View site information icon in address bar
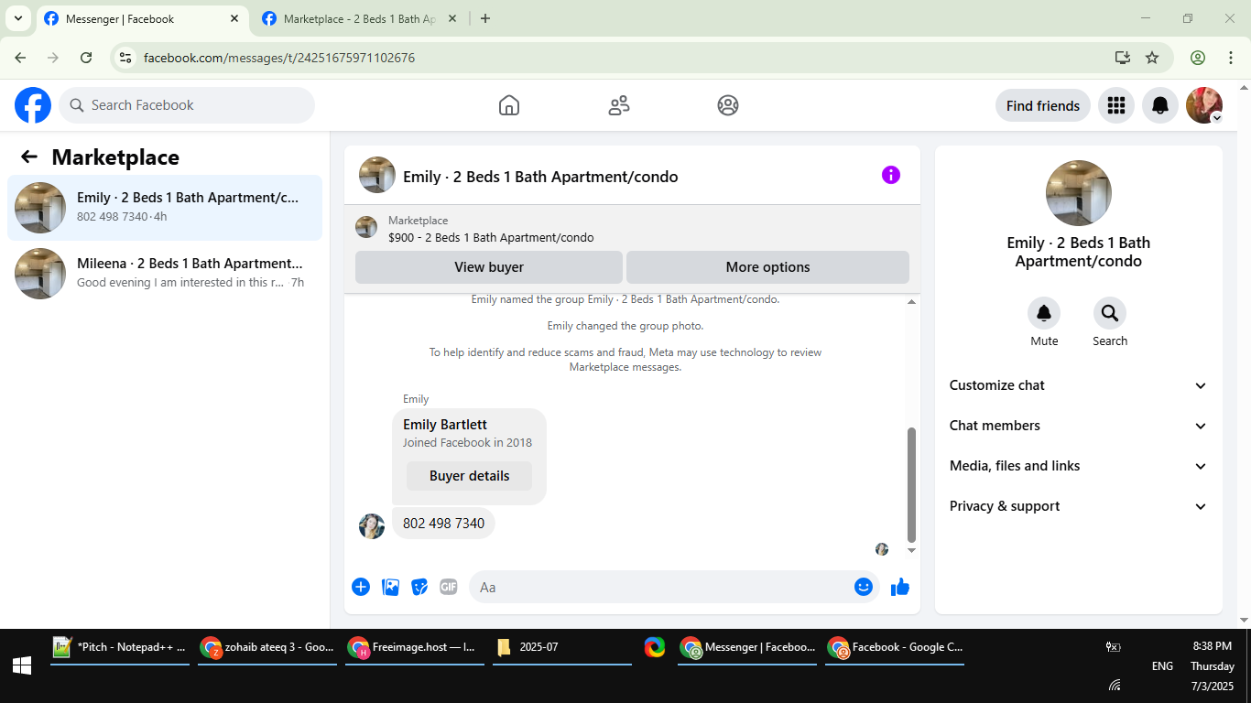The image size is (1251, 703). [126, 58]
